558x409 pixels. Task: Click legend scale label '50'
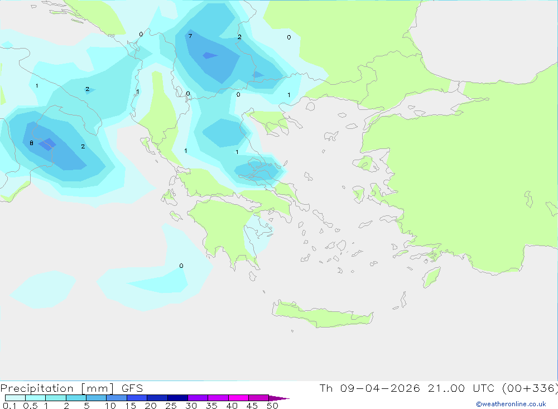(272, 406)
